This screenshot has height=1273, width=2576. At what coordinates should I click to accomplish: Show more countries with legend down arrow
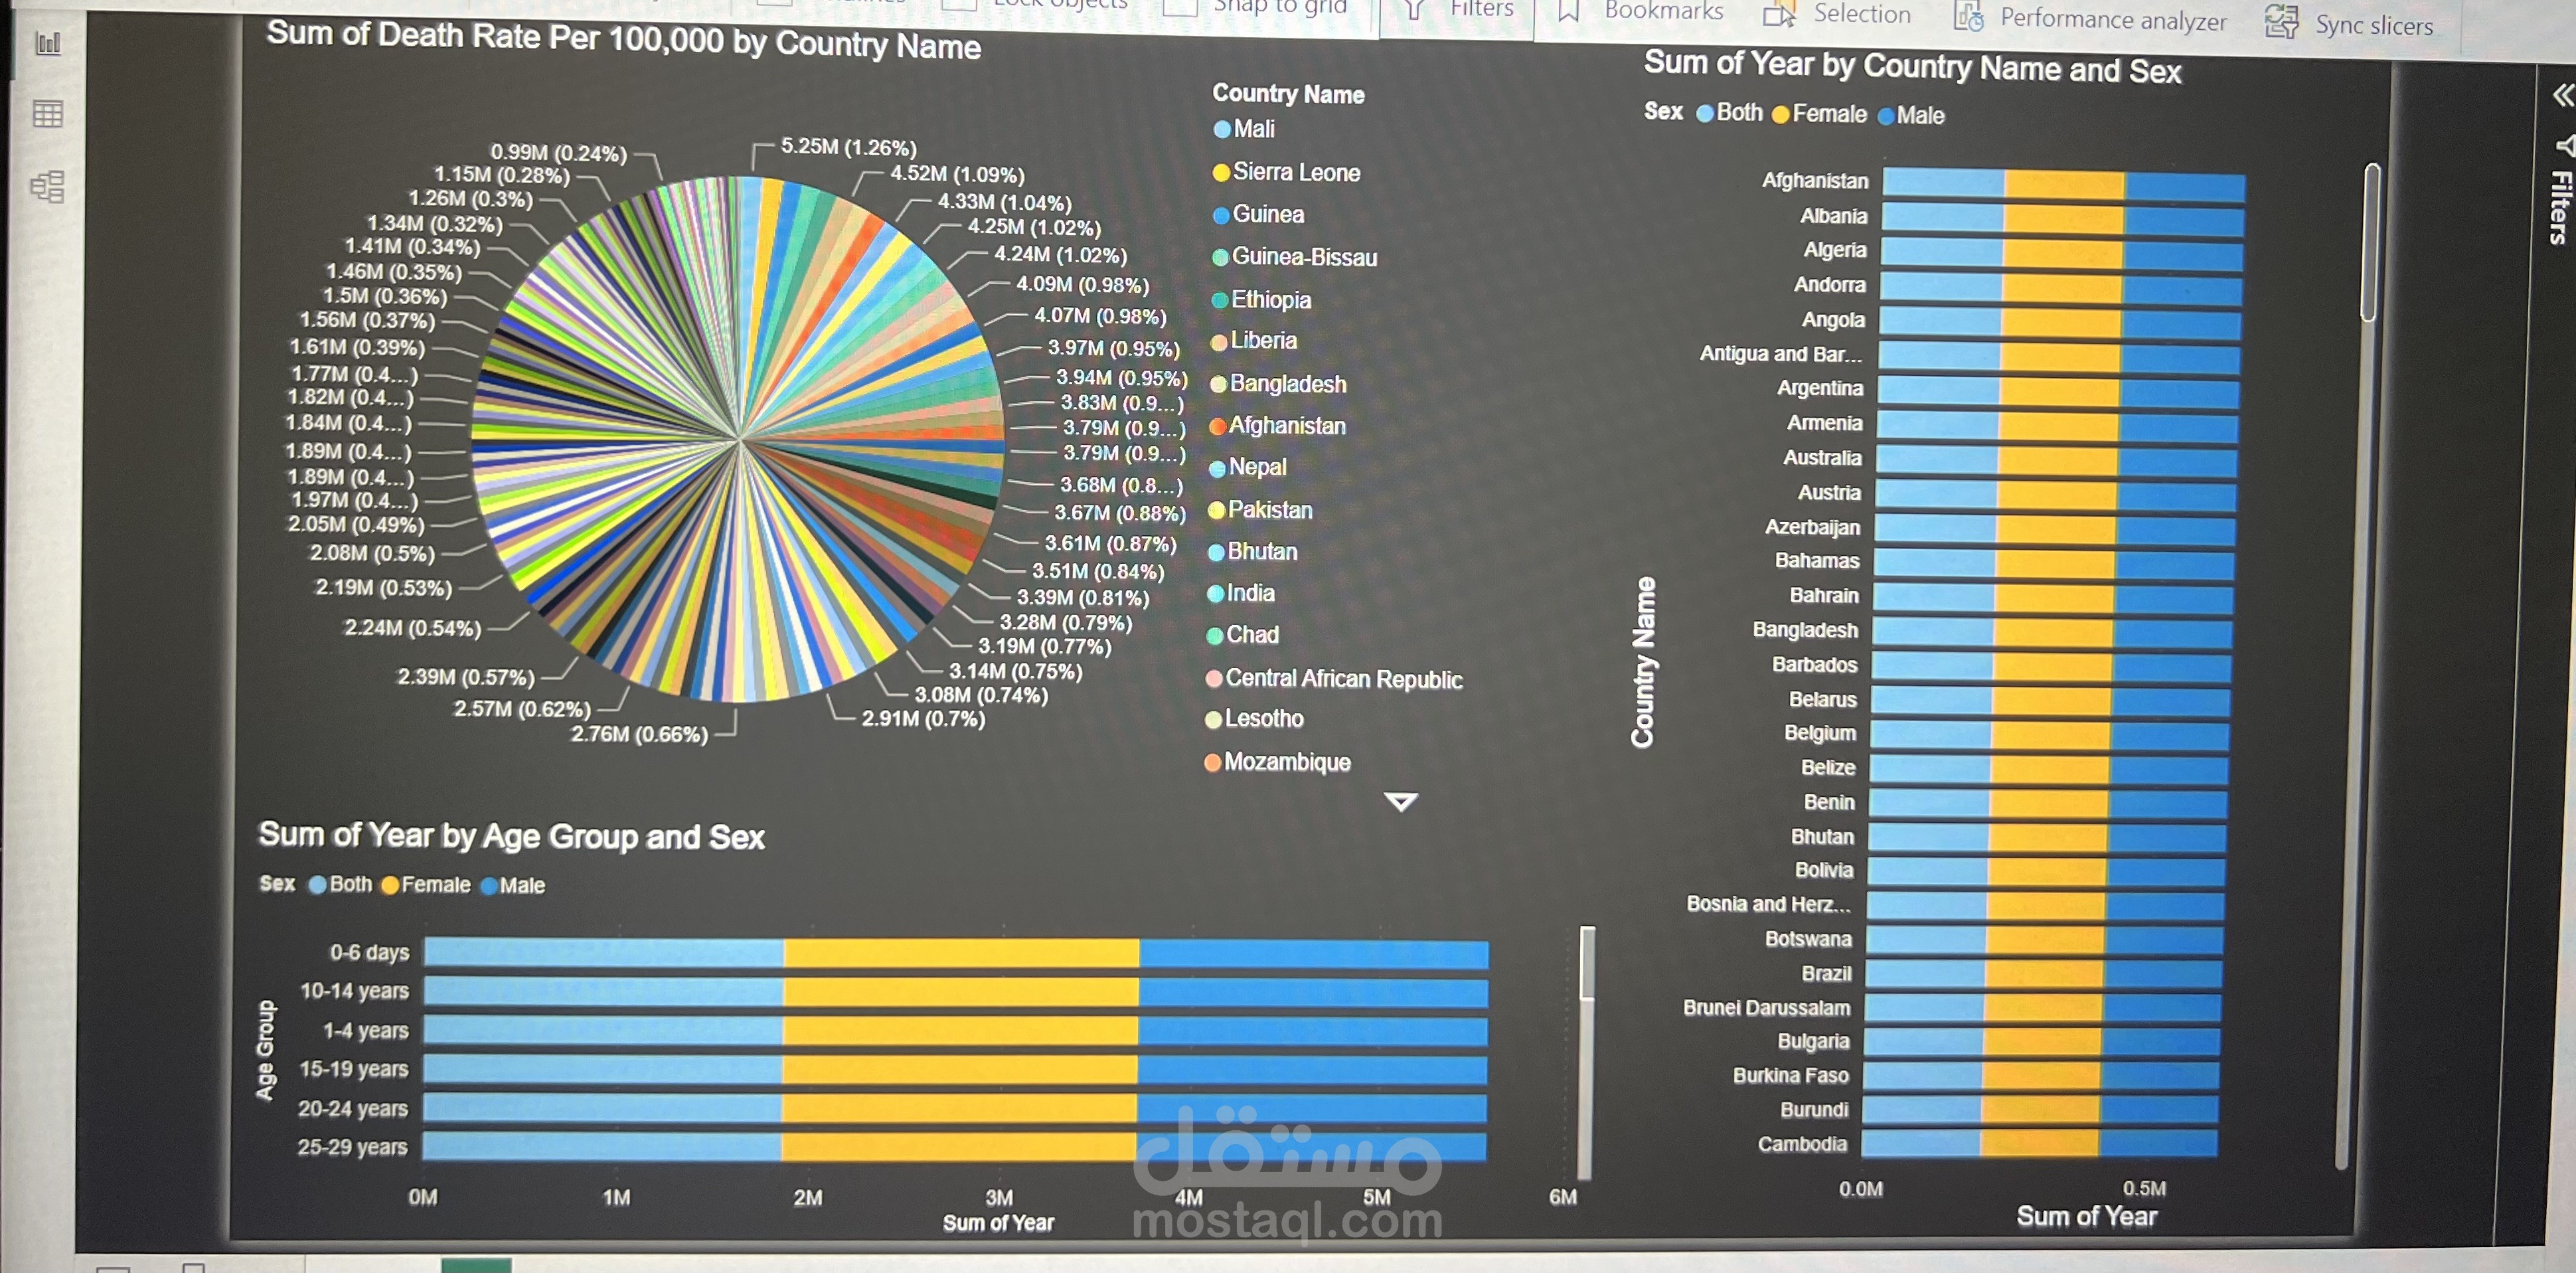coord(1400,802)
